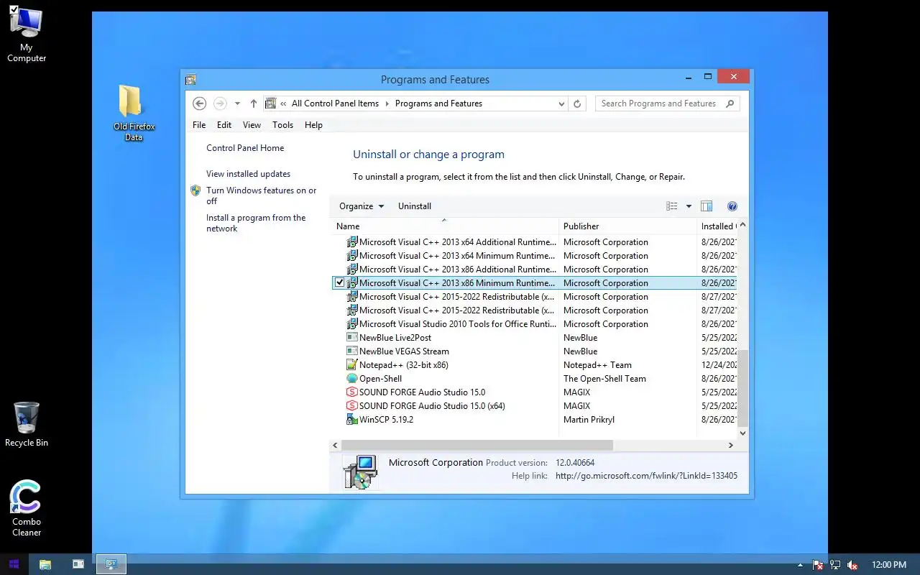Screen dimensions: 920x575
Task: Click the Forward navigation arrow
Action: pyautogui.click(x=220, y=103)
